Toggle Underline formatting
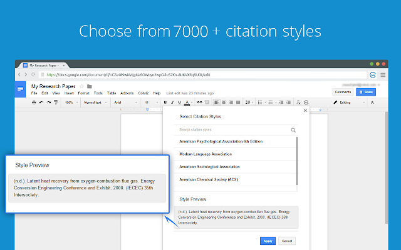This screenshot has width=401, height=250. (180, 102)
